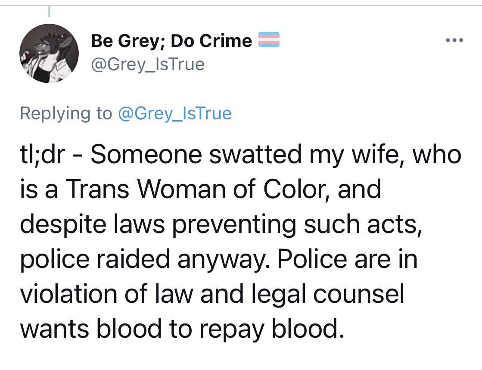Open the three-dot more options menu
The height and width of the screenshot is (370, 482).
pos(454,40)
